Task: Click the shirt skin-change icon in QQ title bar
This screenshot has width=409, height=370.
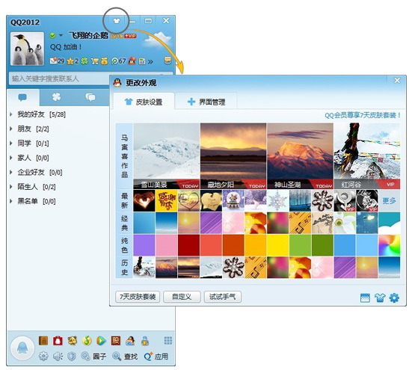Action: click(117, 21)
